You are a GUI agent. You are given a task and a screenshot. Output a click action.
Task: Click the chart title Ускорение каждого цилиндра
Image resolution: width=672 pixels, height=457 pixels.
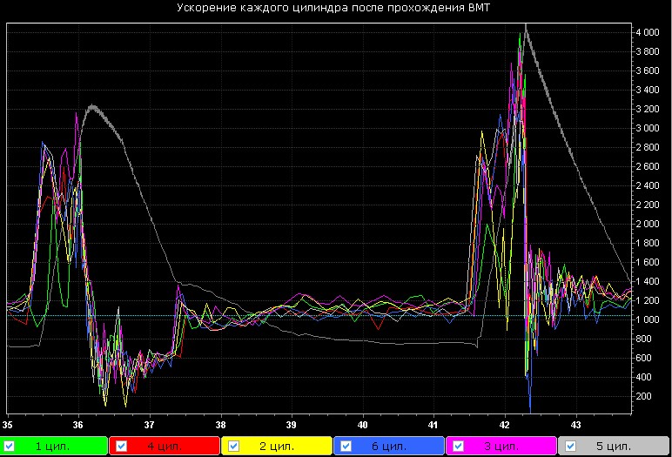(263, 8)
